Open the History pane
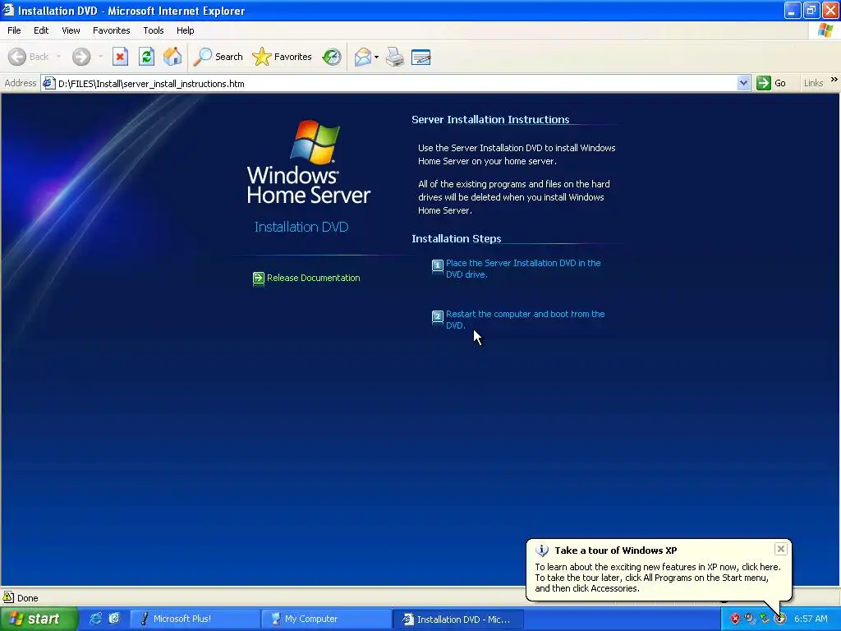Screen dimensions: 841x631 point(332,57)
